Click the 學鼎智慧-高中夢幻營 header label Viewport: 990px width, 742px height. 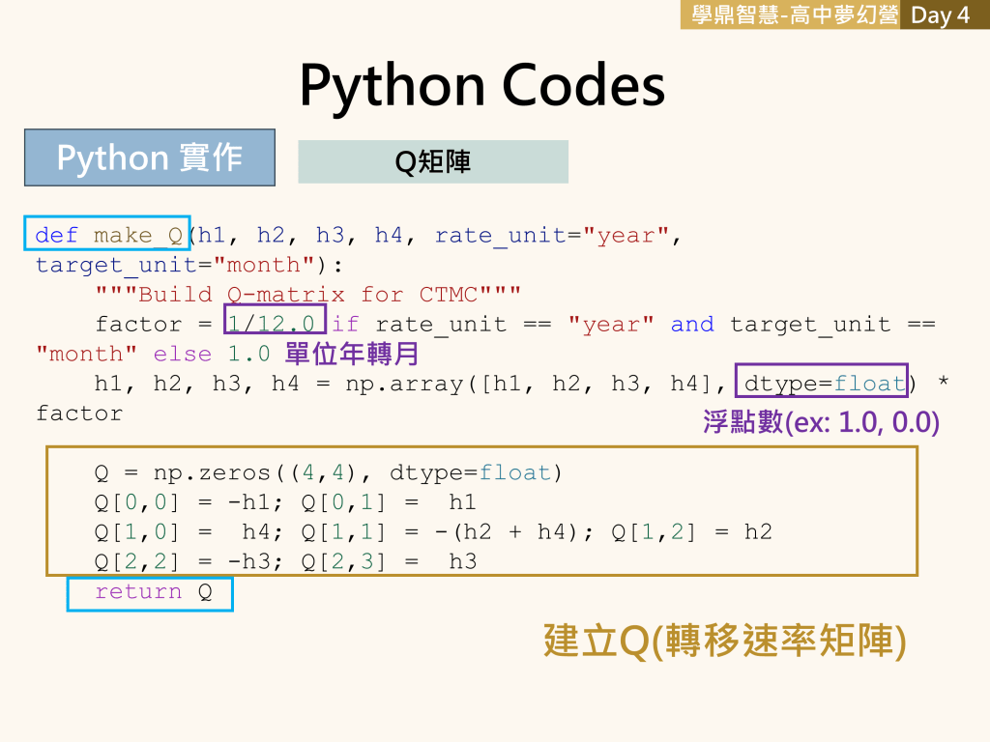(x=789, y=15)
